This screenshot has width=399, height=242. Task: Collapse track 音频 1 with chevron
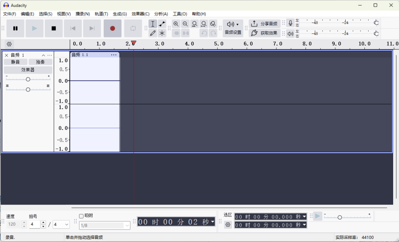click(43, 55)
